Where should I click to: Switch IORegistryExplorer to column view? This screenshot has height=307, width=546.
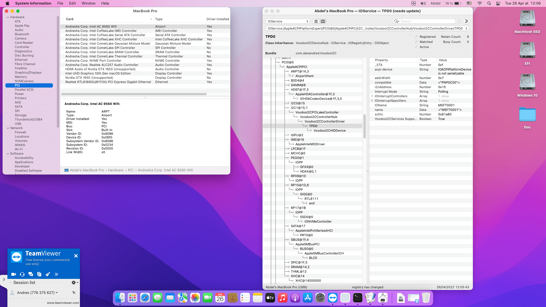pos(323,21)
